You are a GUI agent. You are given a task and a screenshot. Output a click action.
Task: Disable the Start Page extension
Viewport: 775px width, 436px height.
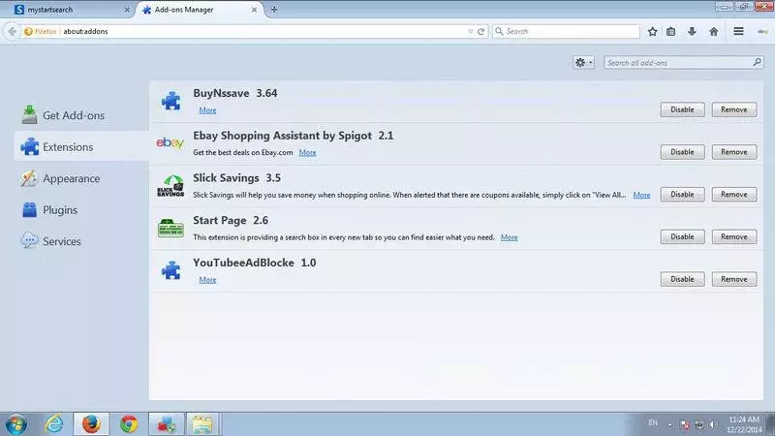tap(682, 236)
